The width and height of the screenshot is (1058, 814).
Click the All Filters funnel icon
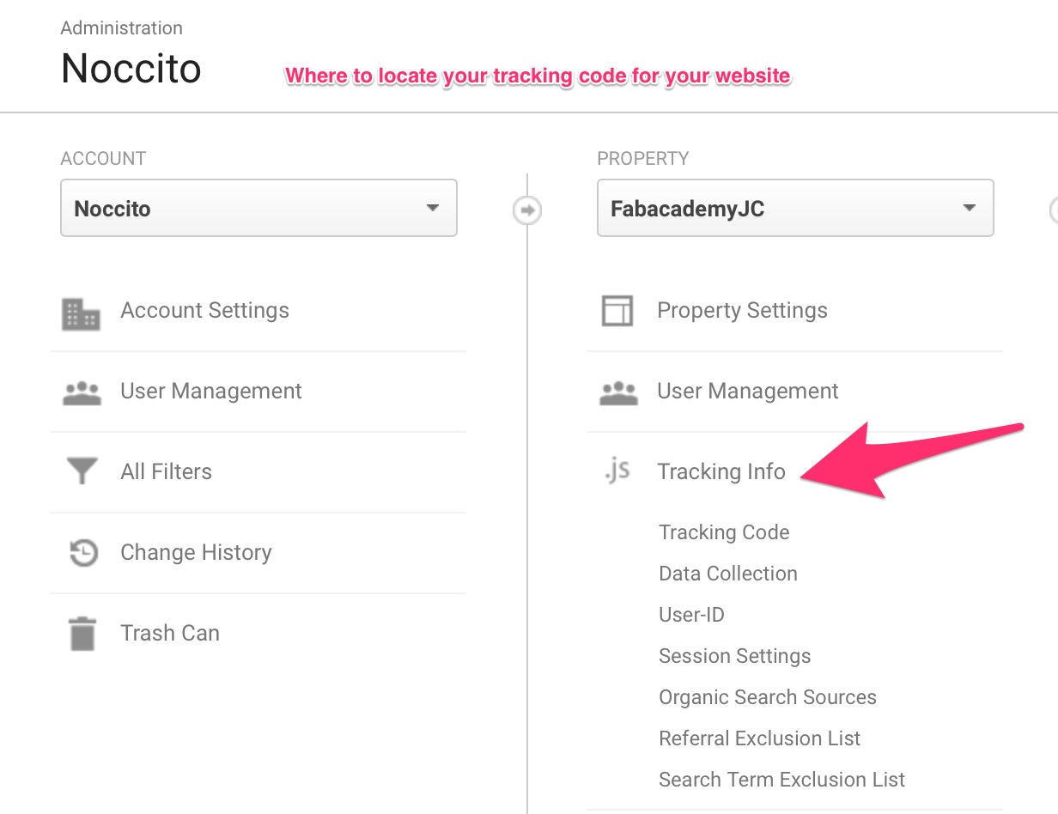[x=82, y=471]
